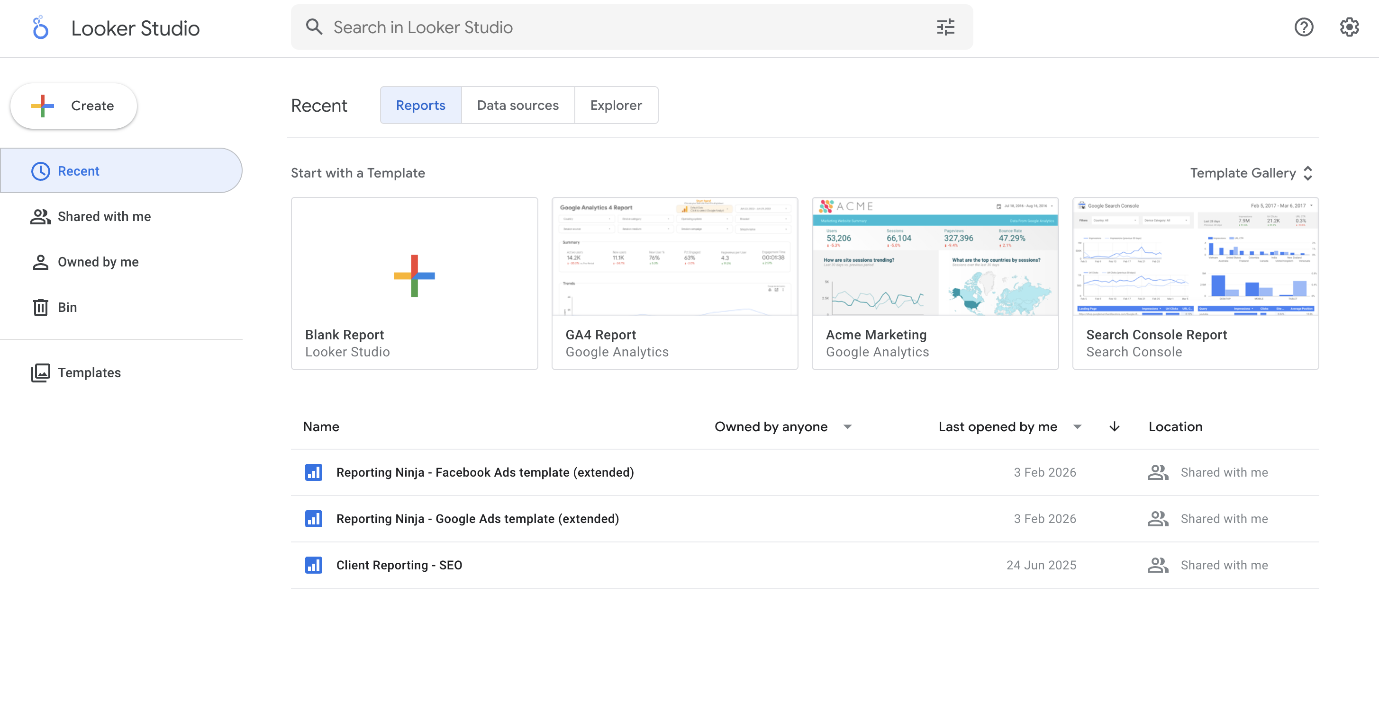Open the settings gear icon

click(1349, 27)
